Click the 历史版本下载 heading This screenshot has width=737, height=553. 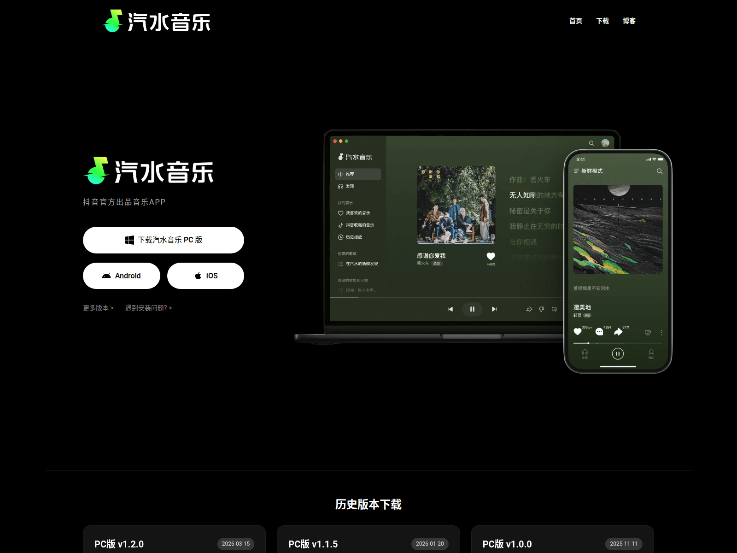tap(368, 504)
